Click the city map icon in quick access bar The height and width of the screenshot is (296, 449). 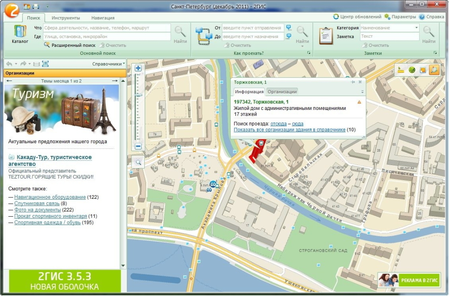[27, 6]
